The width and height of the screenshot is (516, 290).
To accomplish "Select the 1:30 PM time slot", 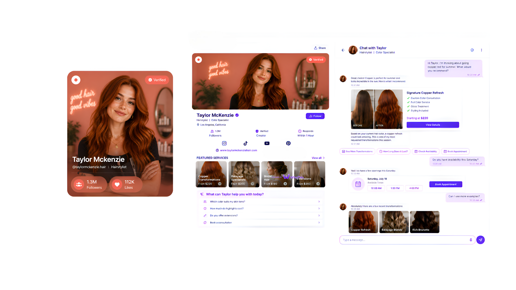I will (395, 188).
